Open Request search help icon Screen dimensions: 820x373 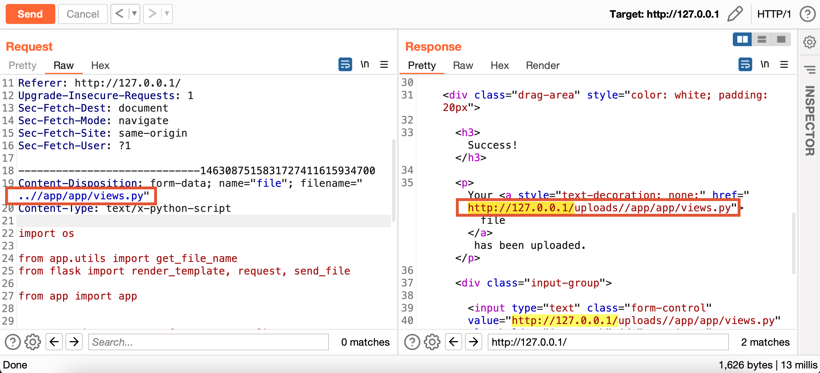click(13, 342)
